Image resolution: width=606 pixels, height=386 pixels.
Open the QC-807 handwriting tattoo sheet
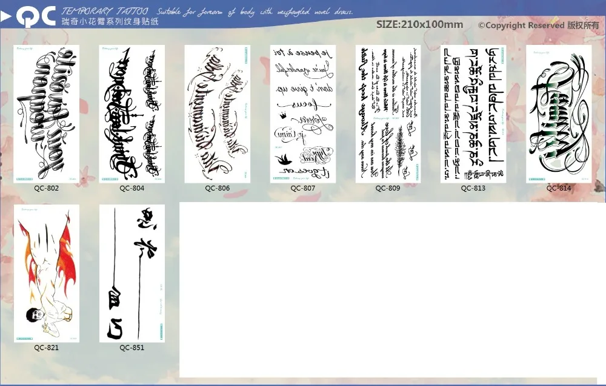(302, 114)
